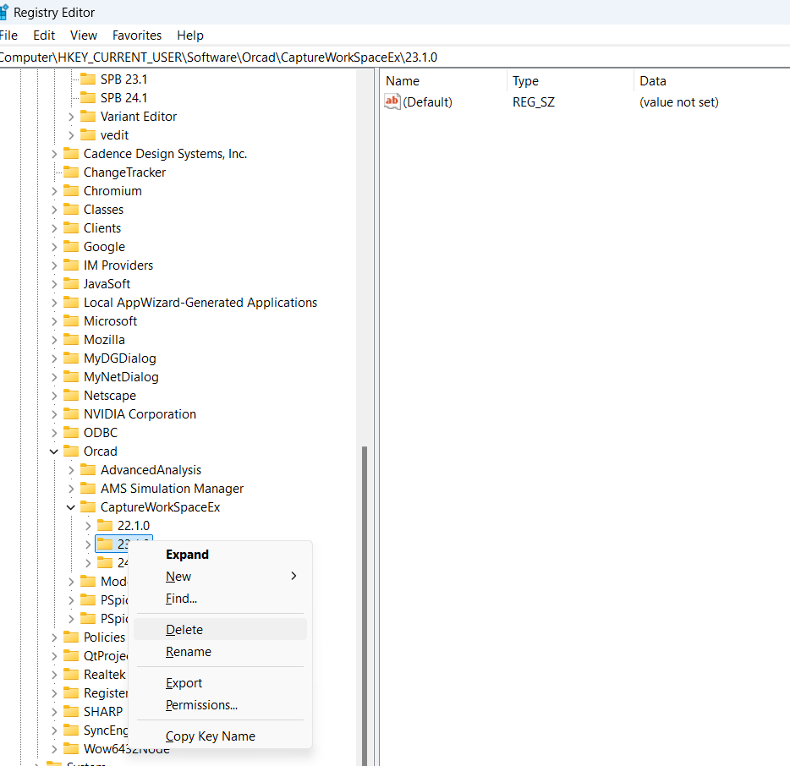Select the AdvancedAnalysis folder icon

click(88, 470)
